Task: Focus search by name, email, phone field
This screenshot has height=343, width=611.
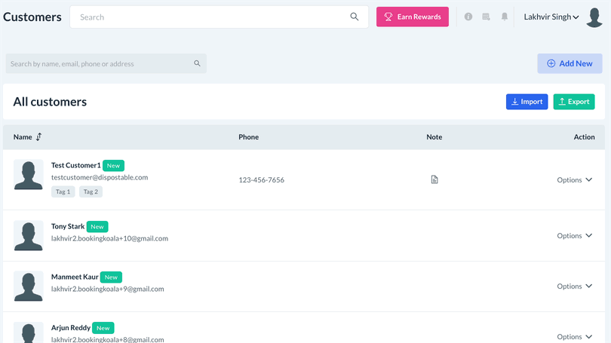Action: [x=106, y=63]
